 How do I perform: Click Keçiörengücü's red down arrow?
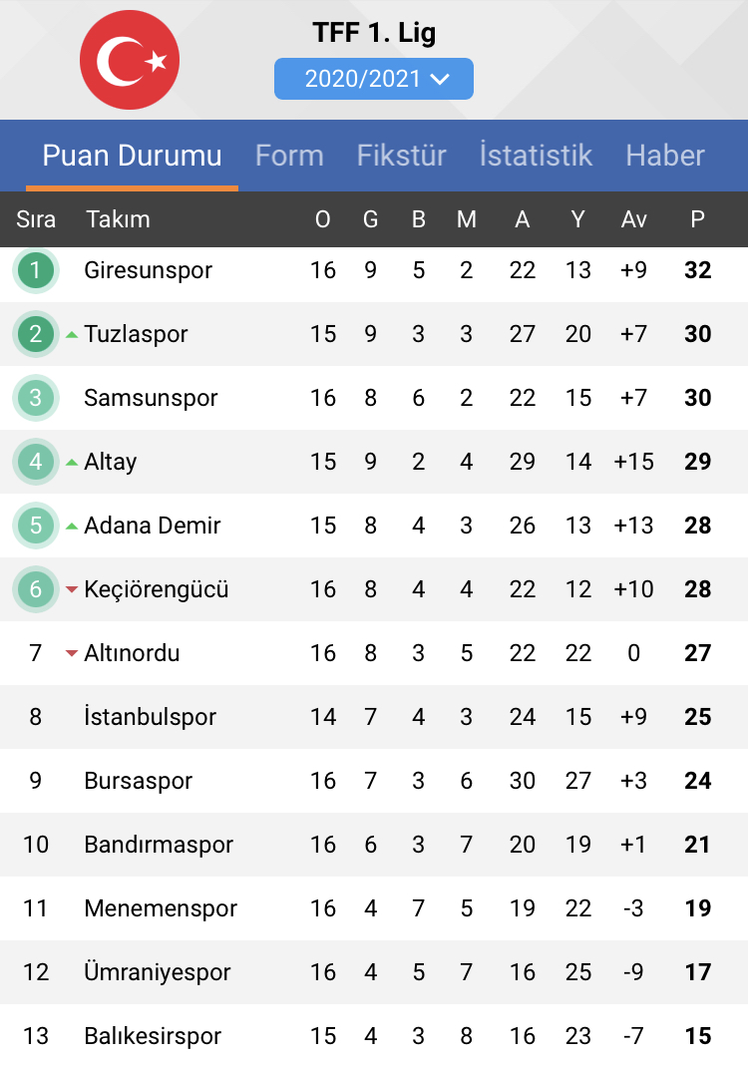[72, 589]
